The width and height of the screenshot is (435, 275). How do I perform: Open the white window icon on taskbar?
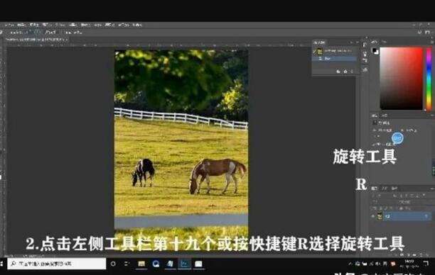tap(198, 264)
